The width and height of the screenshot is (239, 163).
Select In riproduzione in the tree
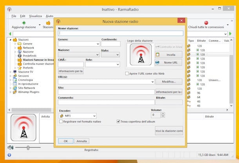[28, 84]
